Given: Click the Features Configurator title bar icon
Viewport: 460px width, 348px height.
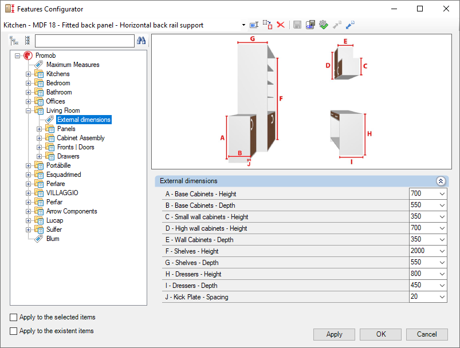Looking at the screenshot, I should coord(10,9).
